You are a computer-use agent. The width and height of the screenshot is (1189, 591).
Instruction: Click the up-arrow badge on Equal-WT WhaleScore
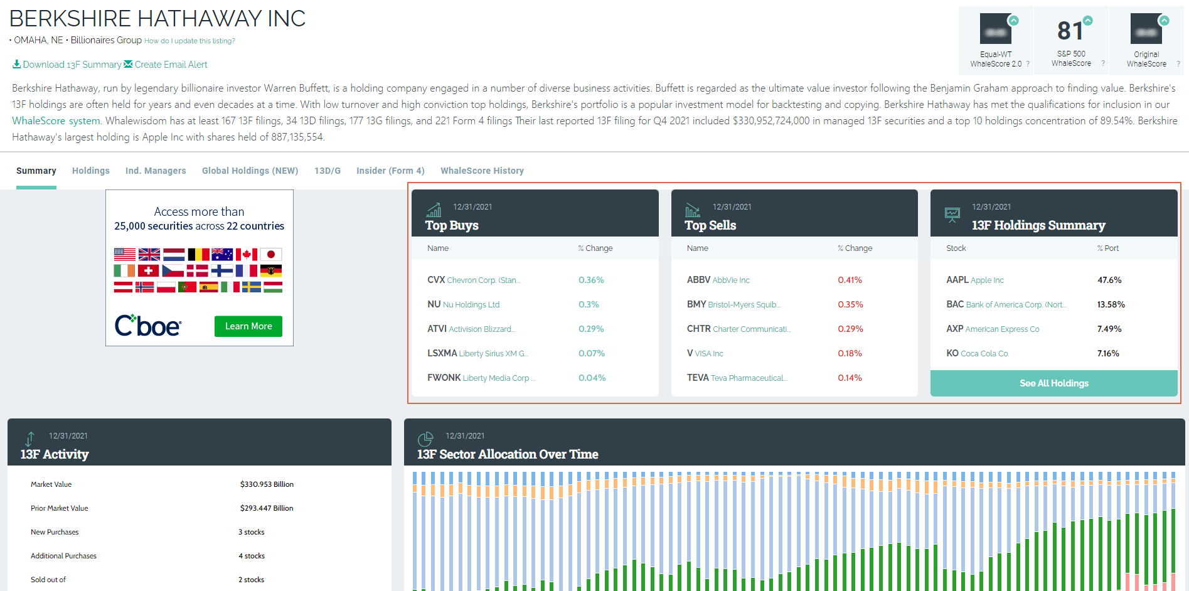1013,21
